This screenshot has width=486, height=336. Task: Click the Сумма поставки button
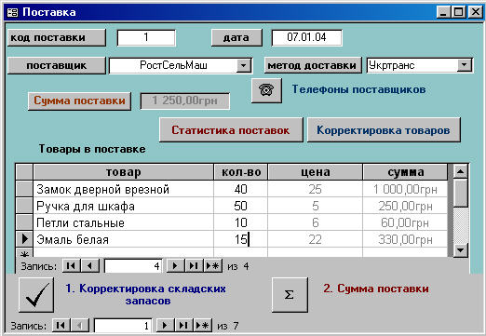(79, 101)
